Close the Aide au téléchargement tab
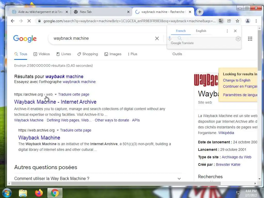264x198 pixels. click(x=67, y=12)
